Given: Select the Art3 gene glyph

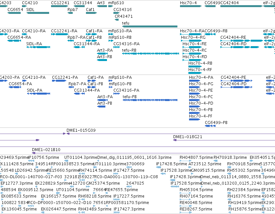Looking at the screenshot, I should point(102,6).
